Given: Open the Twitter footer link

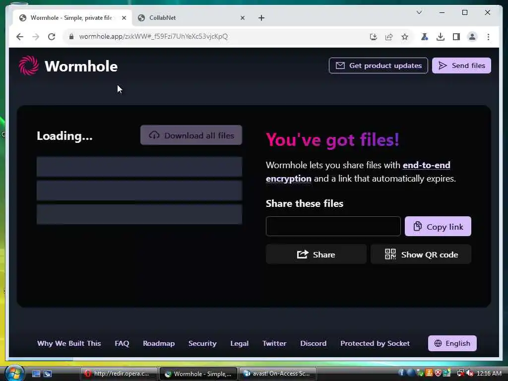Looking at the screenshot, I should tap(274, 343).
